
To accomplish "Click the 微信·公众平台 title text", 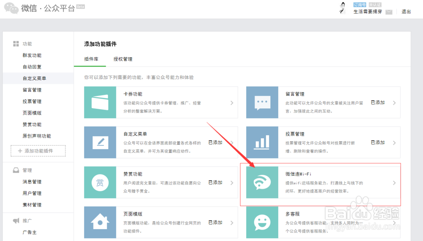I will click(x=48, y=8).
